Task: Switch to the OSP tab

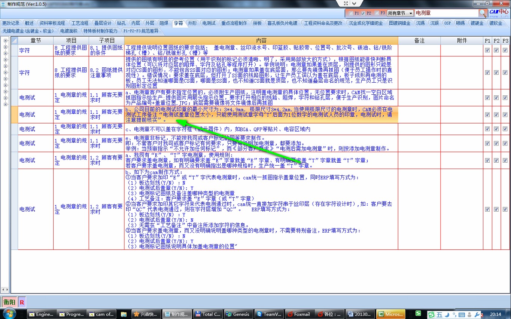Action: 447,23
